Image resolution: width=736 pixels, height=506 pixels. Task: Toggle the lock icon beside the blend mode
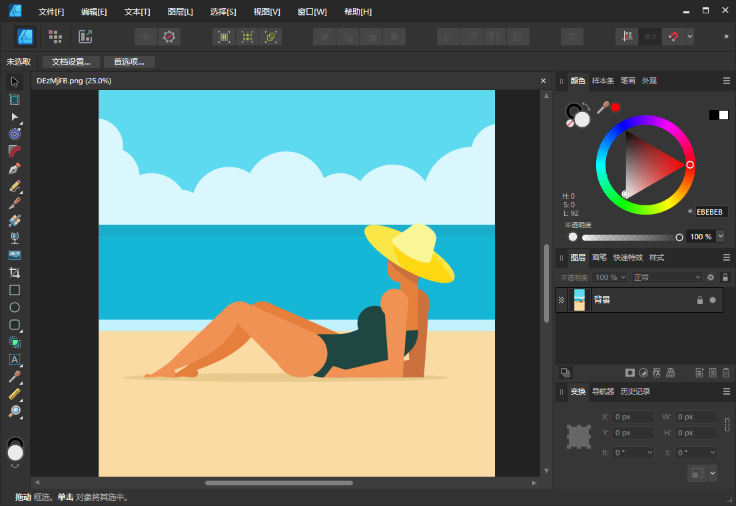[x=724, y=277]
